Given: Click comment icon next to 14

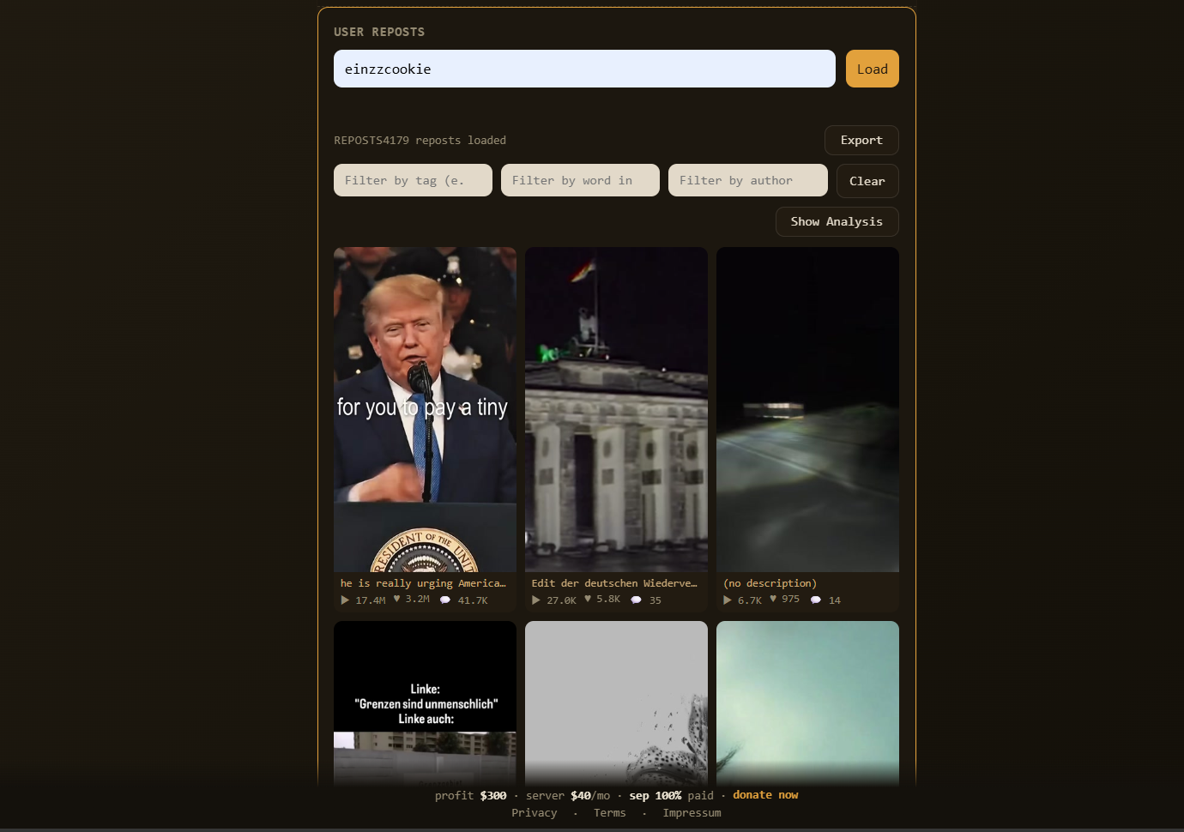Looking at the screenshot, I should [816, 600].
